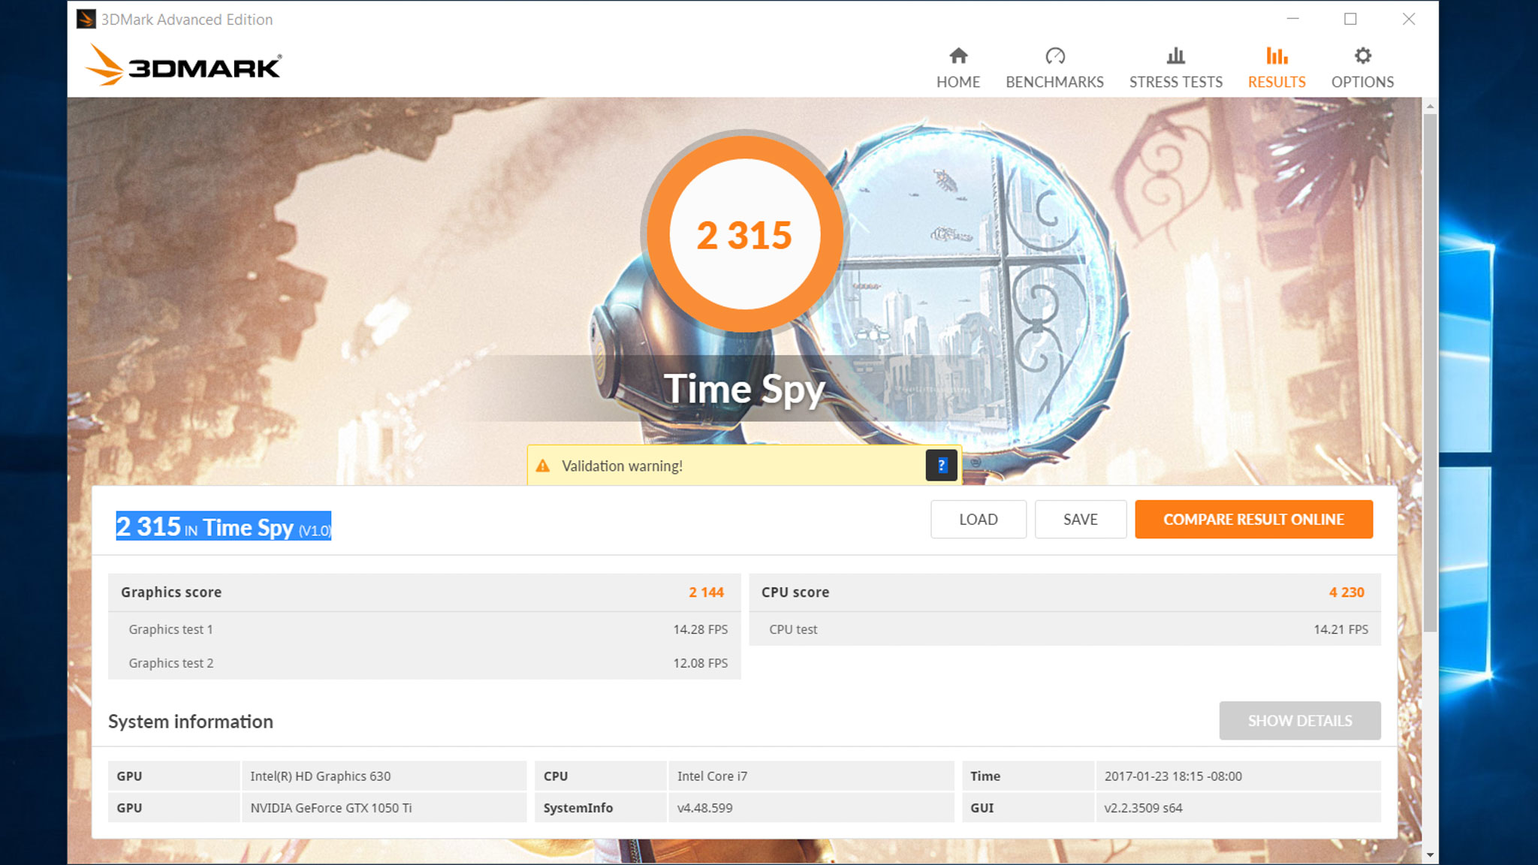Click the Validation warning banner
Image resolution: width=1538 pixels, height=865 pixels.
[x=743, y=466]
